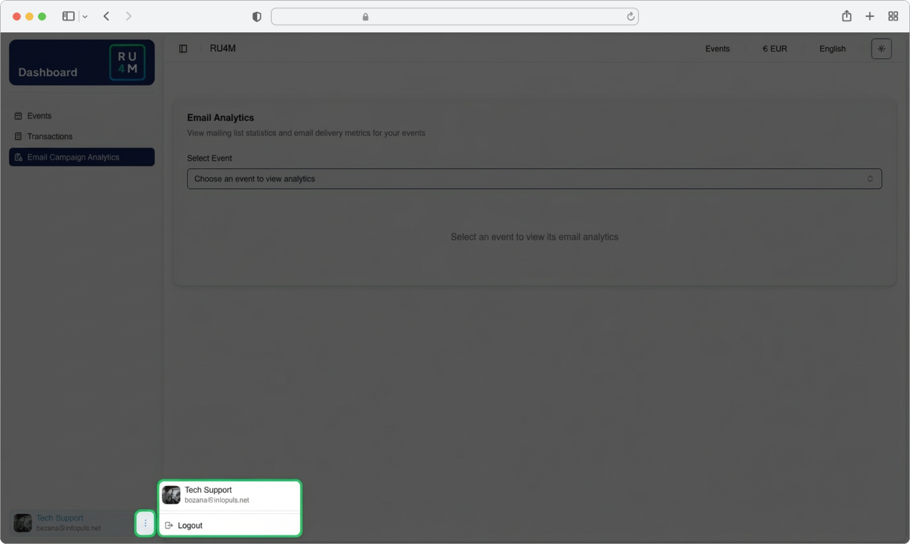Open the Safari share icon

click(846, 16)
